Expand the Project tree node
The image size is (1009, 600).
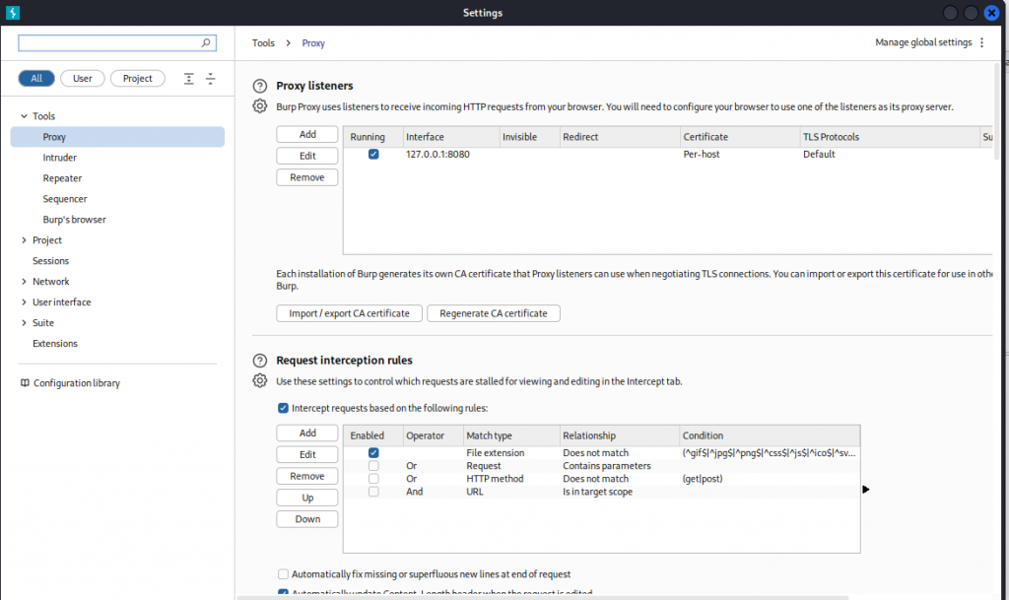click(24, 240)
